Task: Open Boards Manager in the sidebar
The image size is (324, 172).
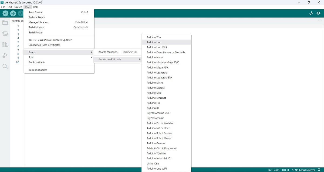Action: pos(5,33)
